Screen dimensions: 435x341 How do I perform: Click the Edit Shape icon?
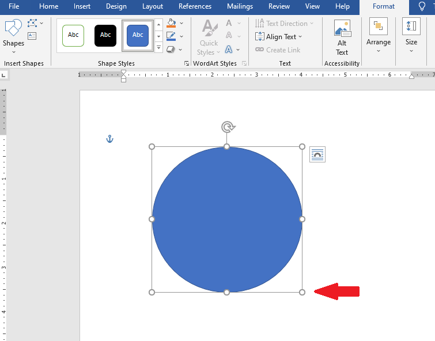[32, 23]
